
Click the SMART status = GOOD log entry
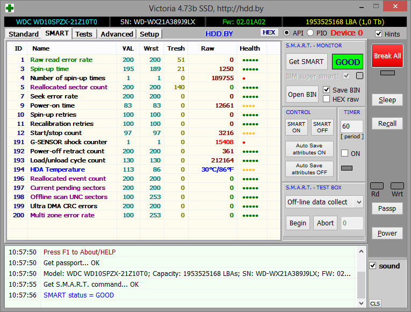[78, 295]
